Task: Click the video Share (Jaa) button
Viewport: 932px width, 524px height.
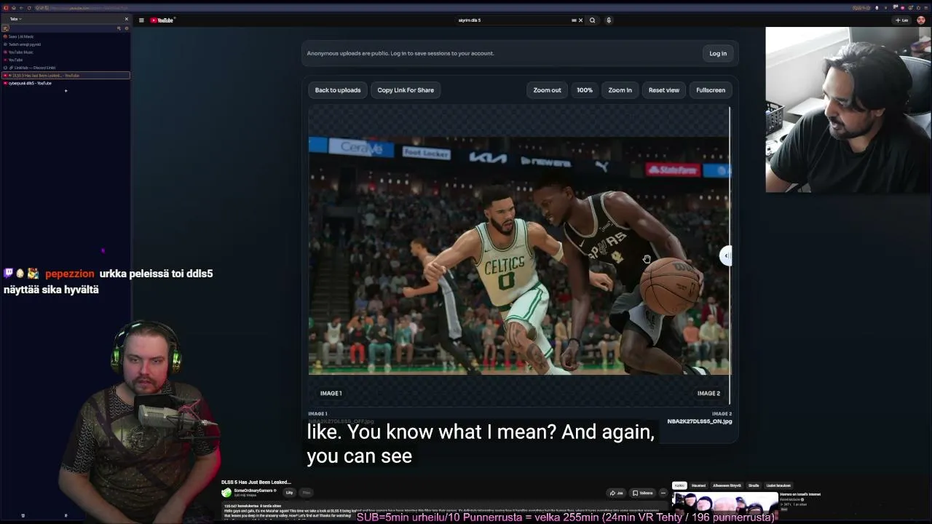Action: tap(617, 493)
